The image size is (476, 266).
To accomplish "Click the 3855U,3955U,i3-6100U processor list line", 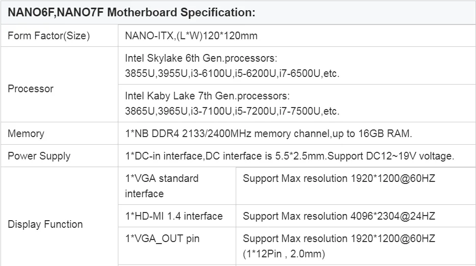I will (232, 73).
